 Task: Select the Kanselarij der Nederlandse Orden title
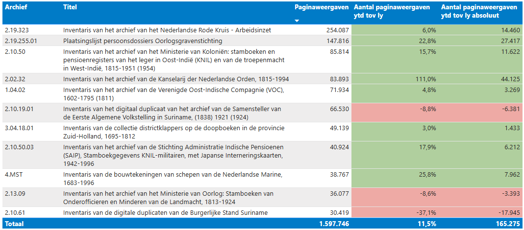(x=175, y=79)
